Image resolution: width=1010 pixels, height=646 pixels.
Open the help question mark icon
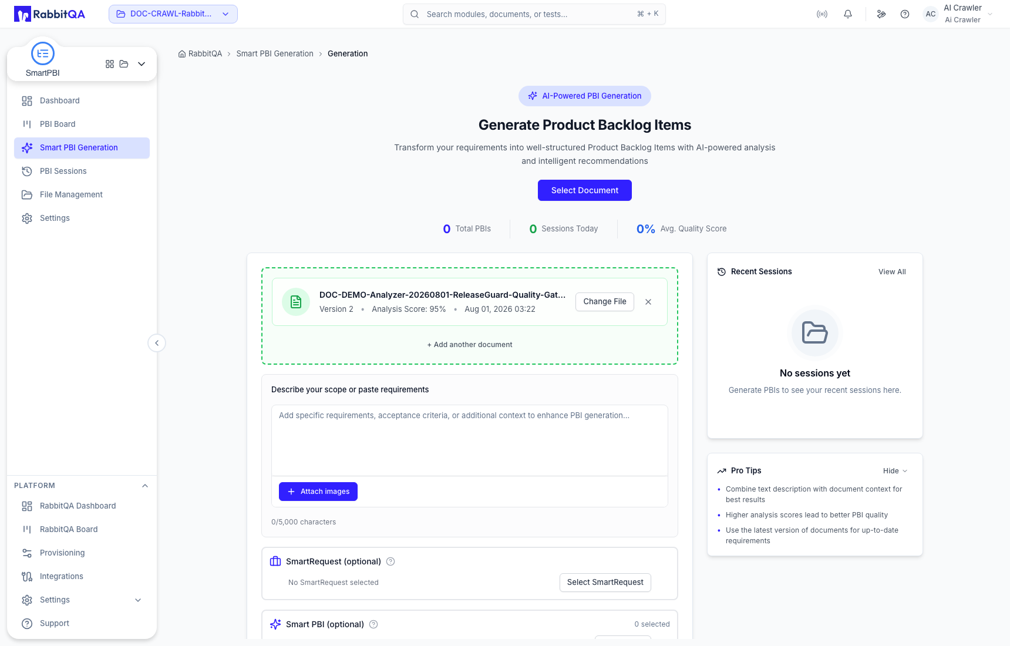pyautogui.click(x=905, y=14)
